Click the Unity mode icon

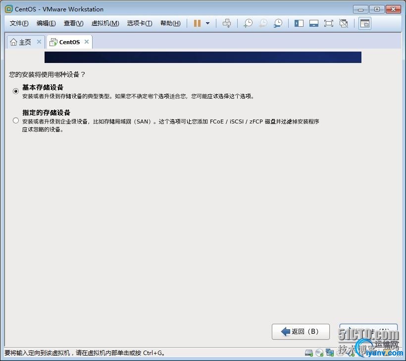click(x=344, y=23)
